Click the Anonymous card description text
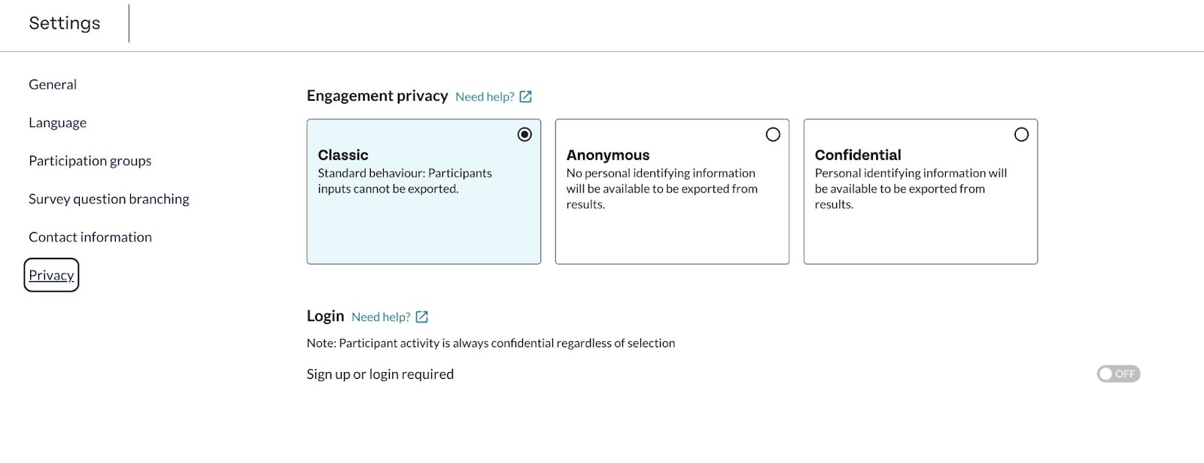This screenshot has width=1204, height=463. click(x=662, y=189)
